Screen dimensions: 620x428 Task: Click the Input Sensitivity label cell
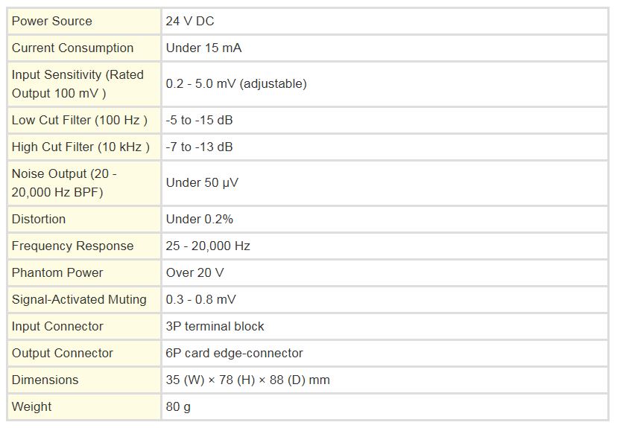click(84, 83)
